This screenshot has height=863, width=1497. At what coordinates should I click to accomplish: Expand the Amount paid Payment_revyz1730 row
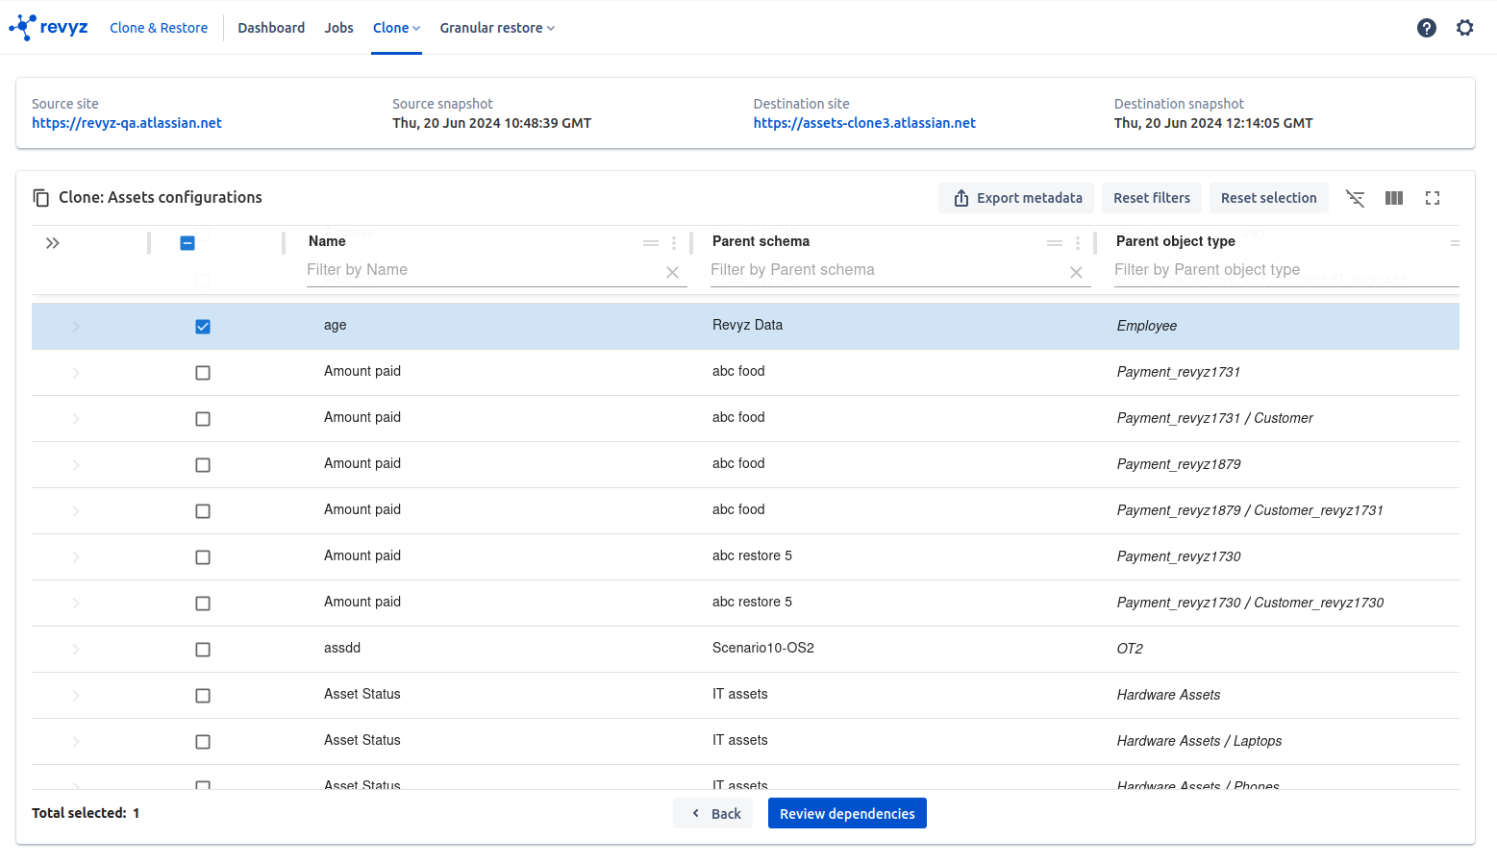tap(76, 557)
